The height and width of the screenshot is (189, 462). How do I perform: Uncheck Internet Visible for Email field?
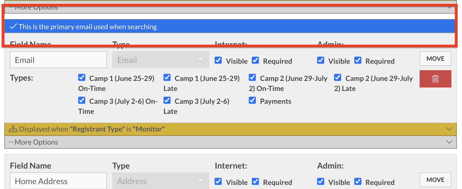coord(218,60)
